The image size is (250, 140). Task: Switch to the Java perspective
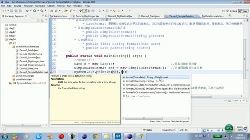pyautogui.click(x=243, y=11)
